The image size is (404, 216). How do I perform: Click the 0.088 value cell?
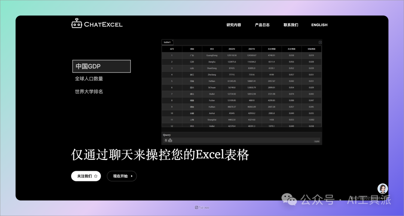pyautogui.click(x=291, y=101)
